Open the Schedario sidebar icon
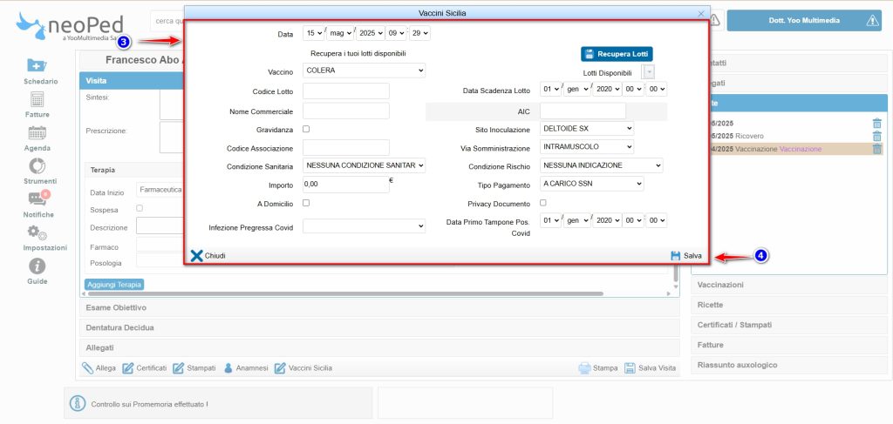This screenshot has height=424, width=893. [x=36, y=66]
